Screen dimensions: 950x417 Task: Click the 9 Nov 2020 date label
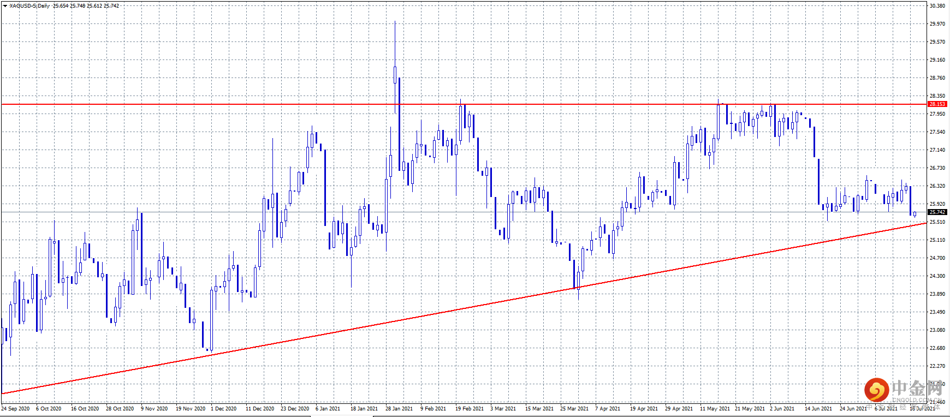pos(155,409)
